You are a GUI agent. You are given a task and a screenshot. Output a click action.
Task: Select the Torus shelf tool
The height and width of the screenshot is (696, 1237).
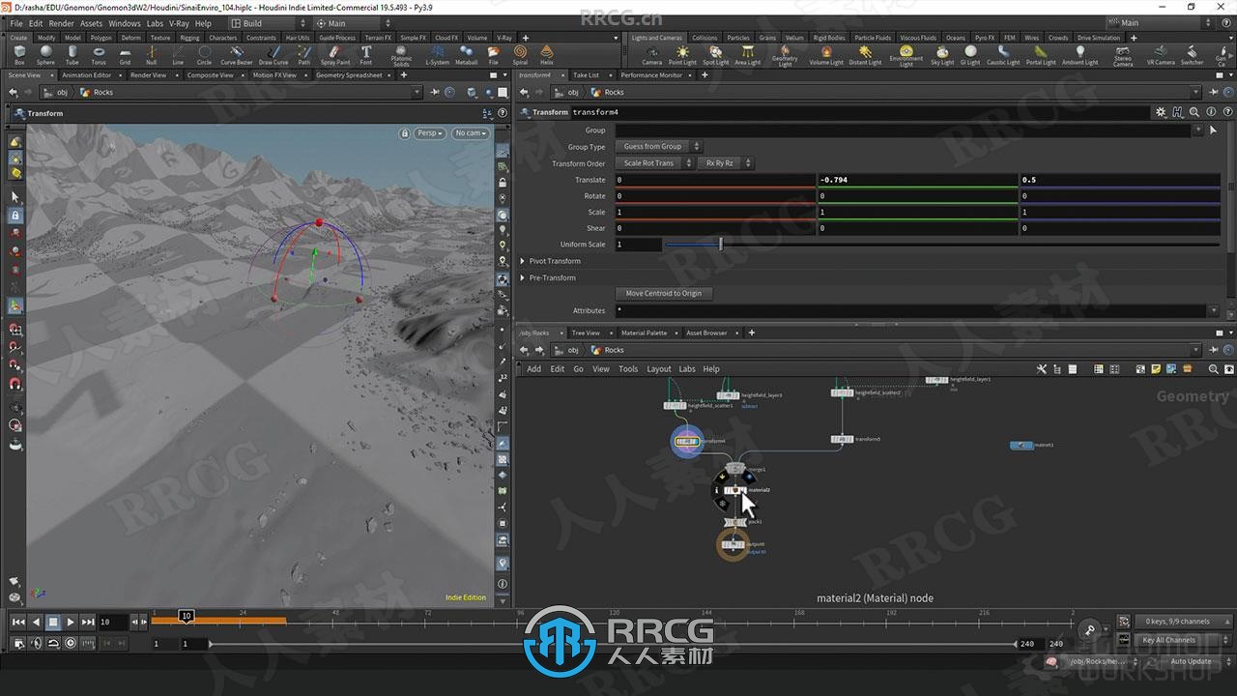pos(99,55)
